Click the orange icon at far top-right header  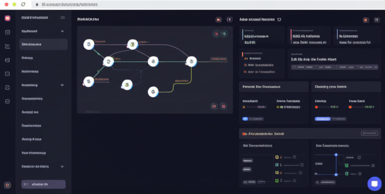point(366,20)
